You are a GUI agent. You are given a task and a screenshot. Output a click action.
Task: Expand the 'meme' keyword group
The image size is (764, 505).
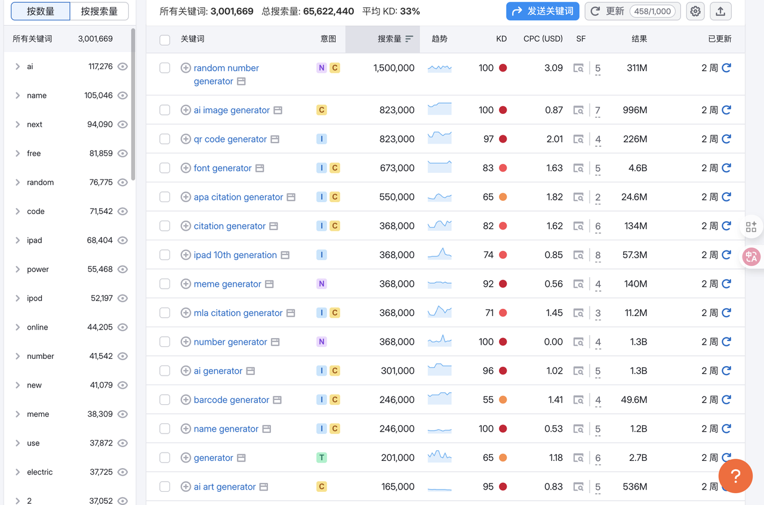pyautogui.click(x=17, y=414)
